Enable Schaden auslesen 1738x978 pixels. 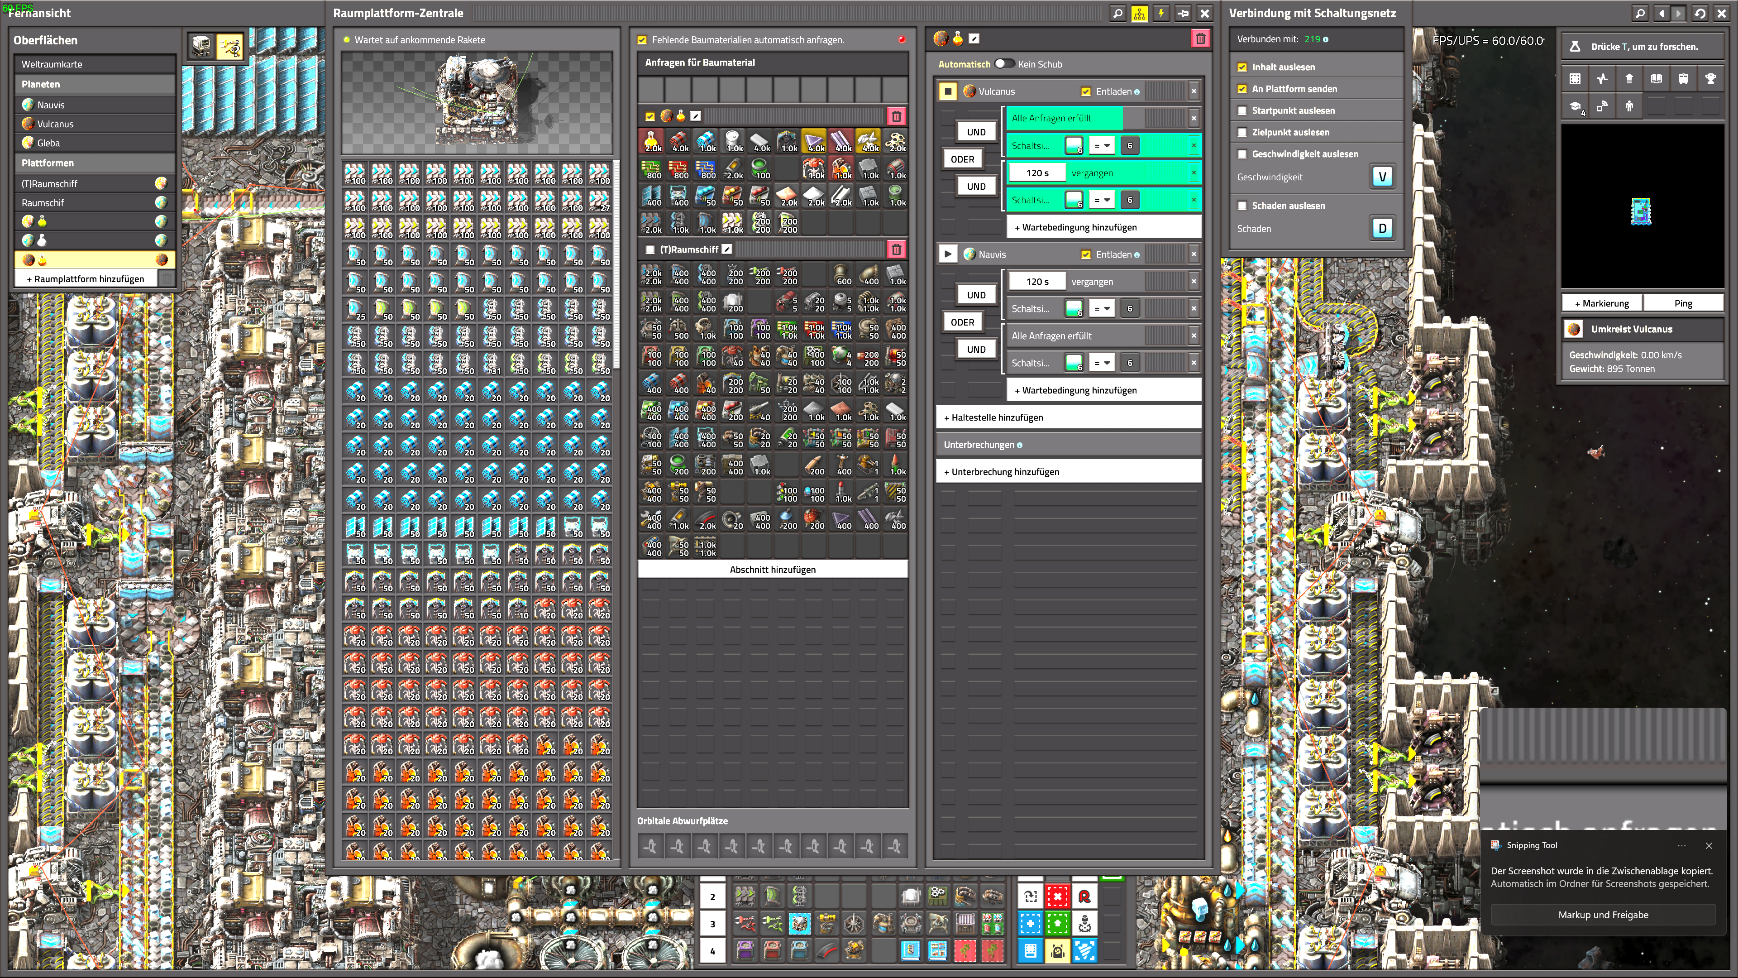(x=1242, y=206)
